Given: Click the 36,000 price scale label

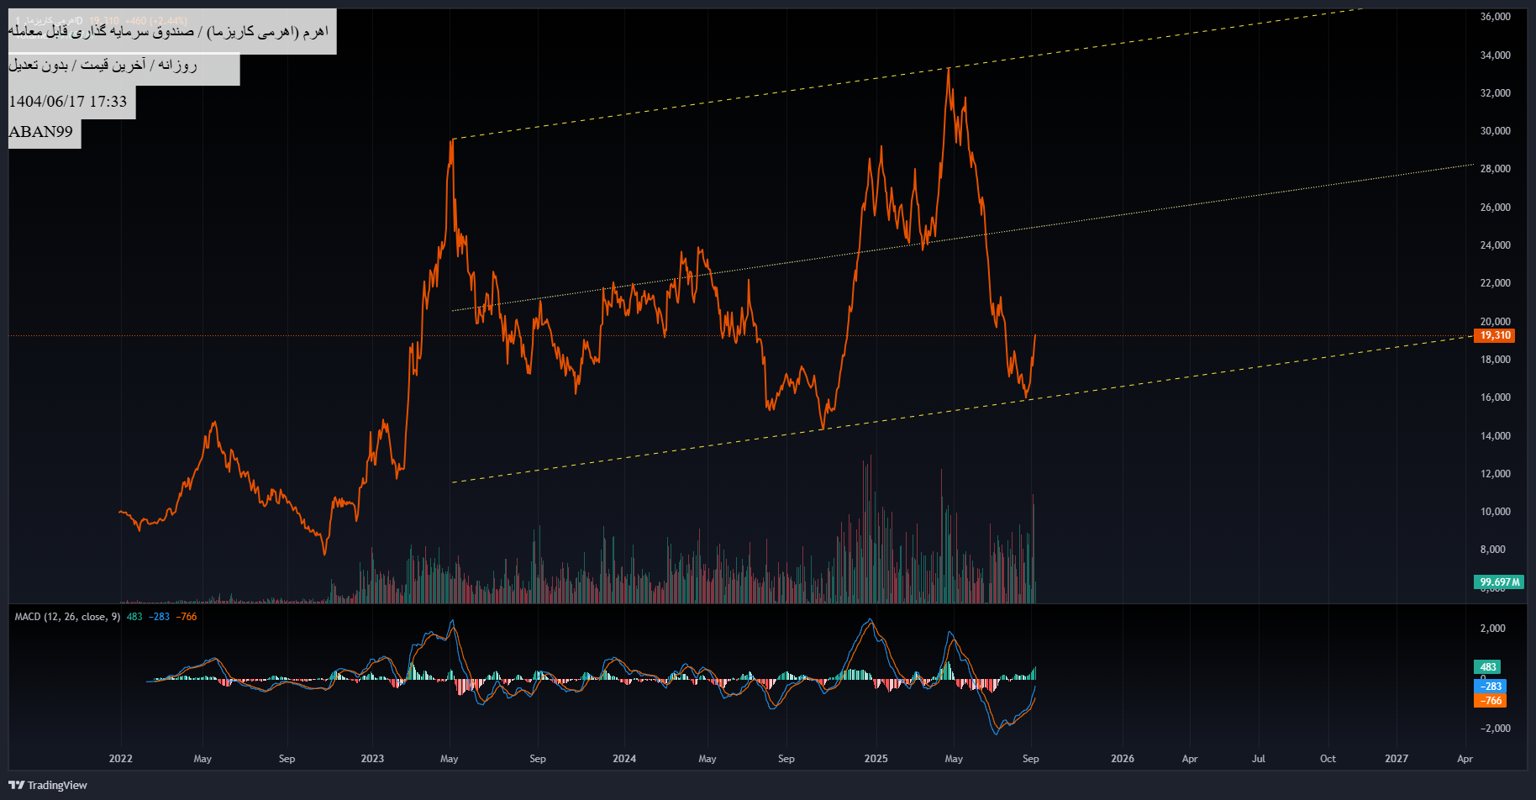Looking at the screenshot, I should [1495, 17].
